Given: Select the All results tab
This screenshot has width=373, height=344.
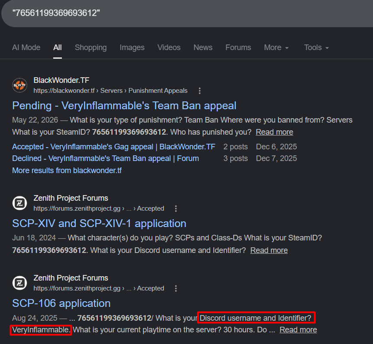Looking at the screenshot, I should click(x=57, y=47).
